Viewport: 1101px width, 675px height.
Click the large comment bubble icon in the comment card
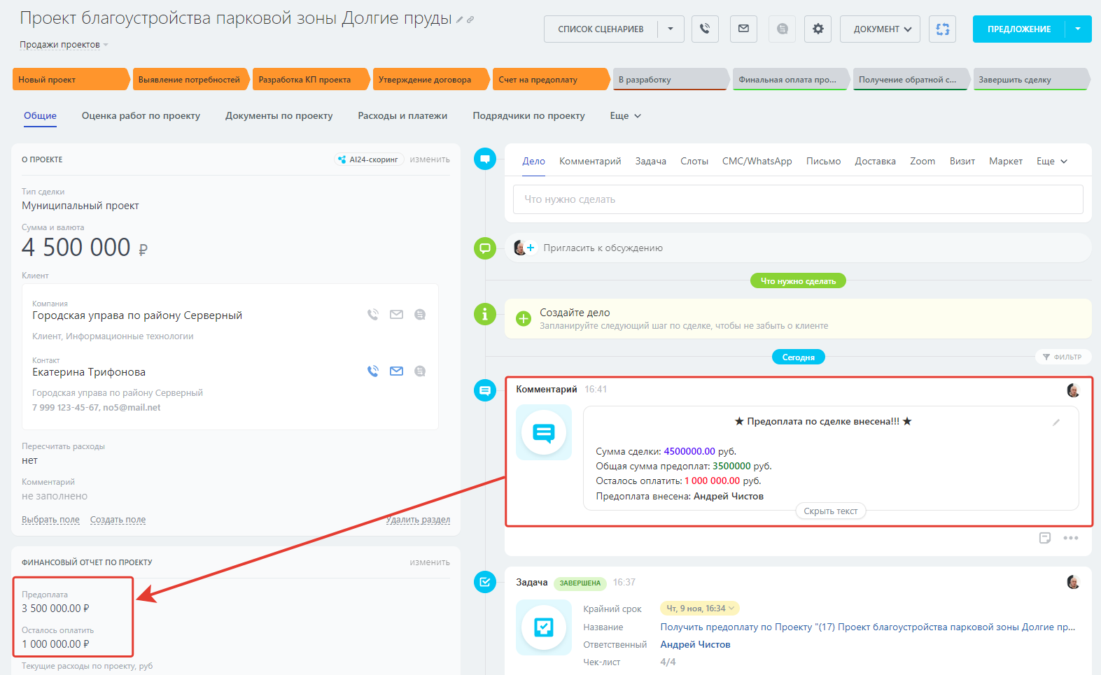click(x=544, y=432)
